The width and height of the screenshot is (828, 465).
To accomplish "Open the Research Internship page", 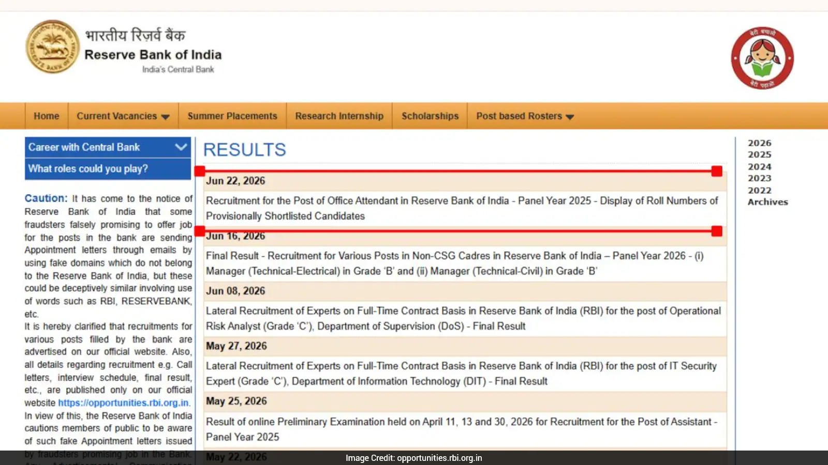I will [x=339, y=116].
